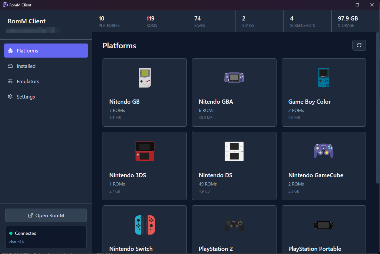The image size is (380, 254).
Task: Click the '2.3 GB' size text
Action: point(294,191)
